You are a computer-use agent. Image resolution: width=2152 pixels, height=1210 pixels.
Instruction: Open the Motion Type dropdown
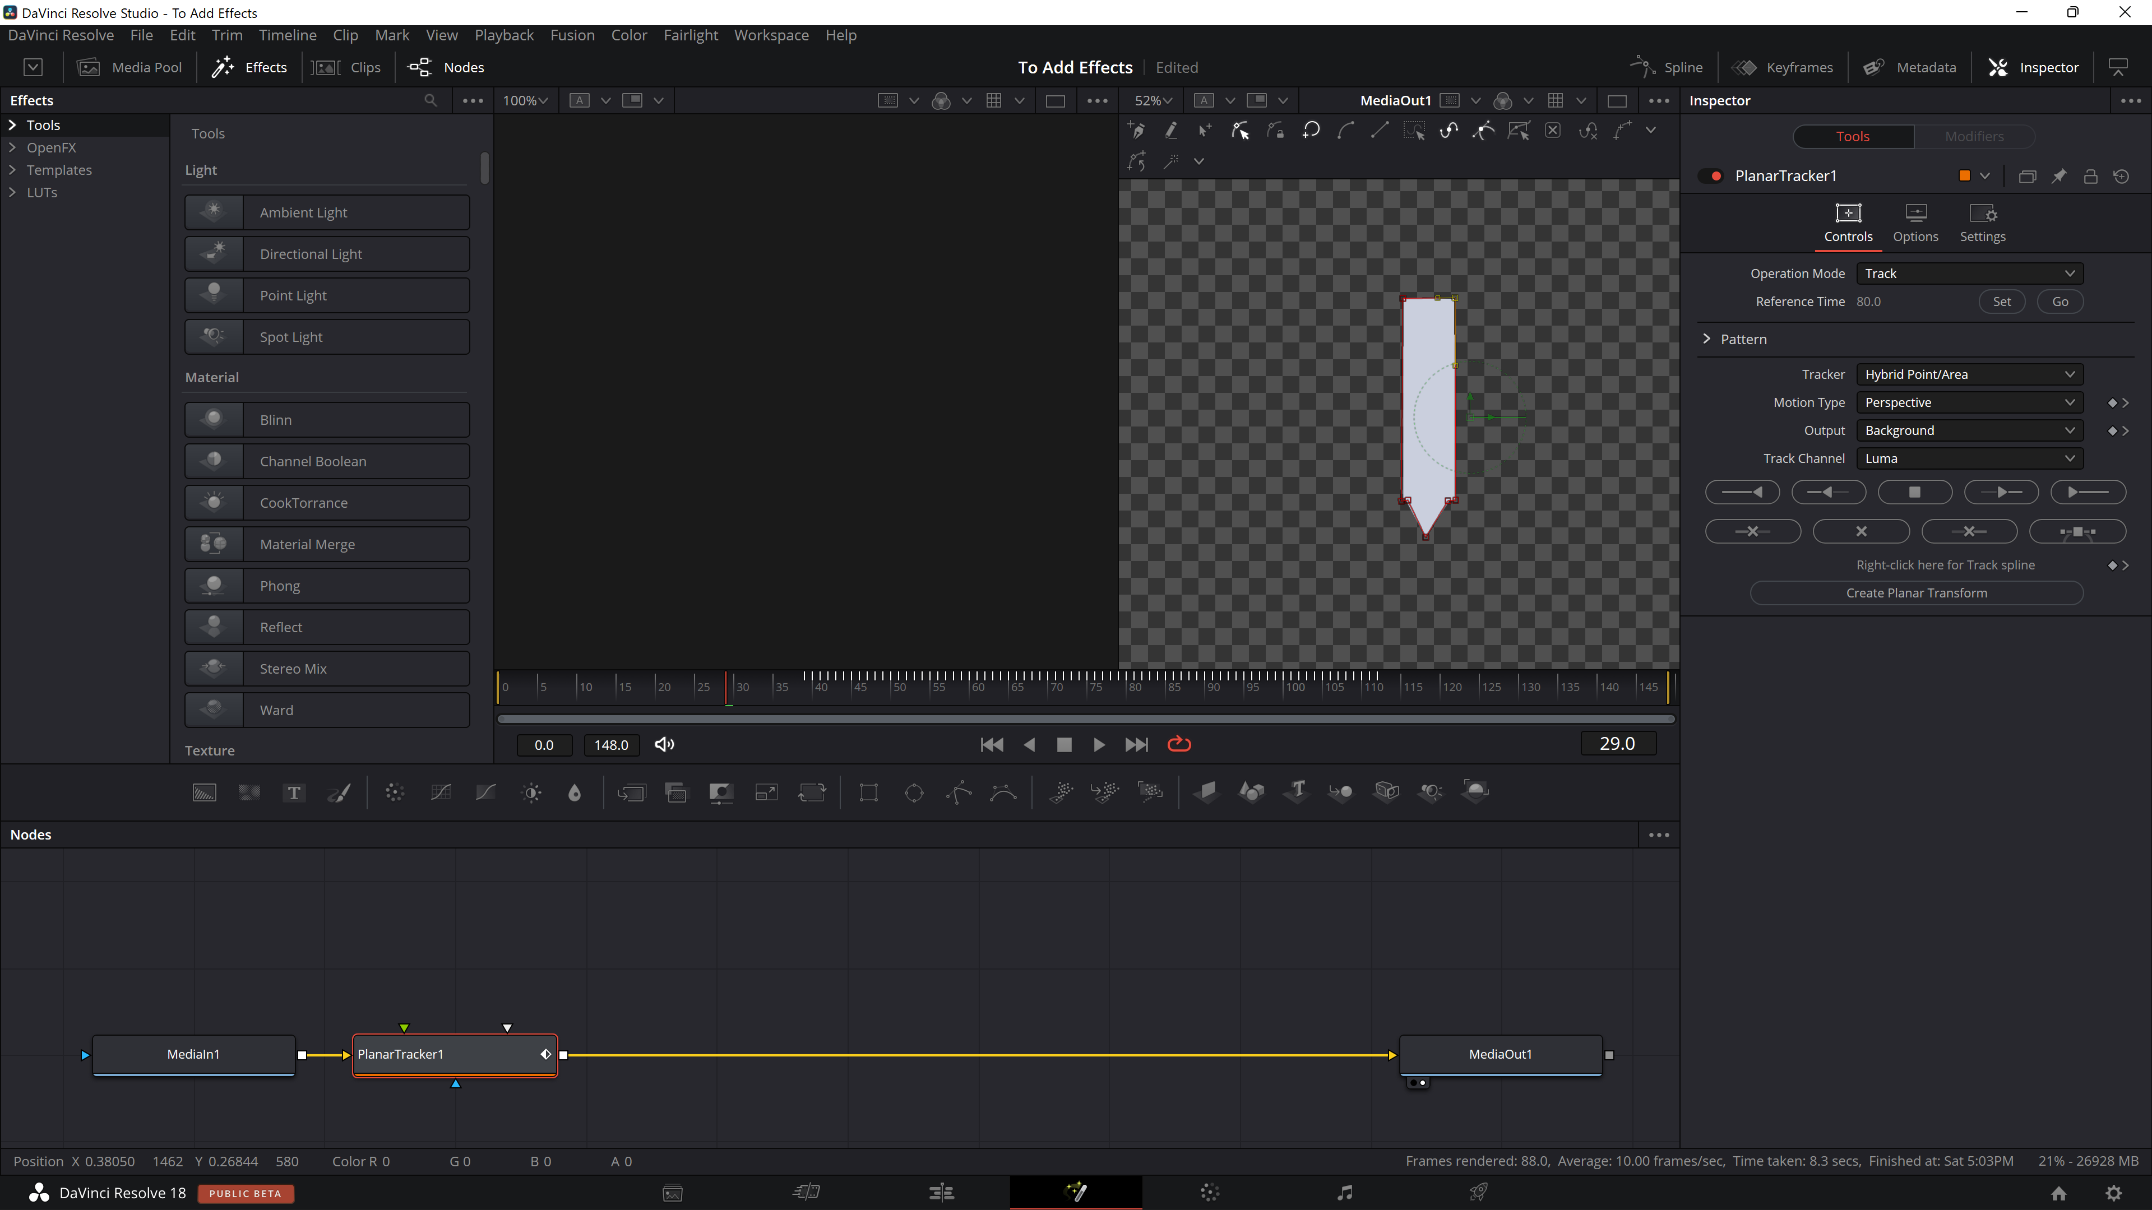coord(1969,402)
